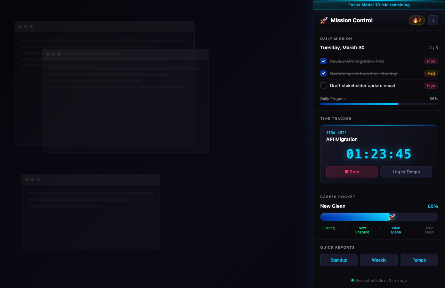Open the JIRA-4521 ticket link
The width and height of the screenshot is (445, 288).
click(x=336, y=133)
